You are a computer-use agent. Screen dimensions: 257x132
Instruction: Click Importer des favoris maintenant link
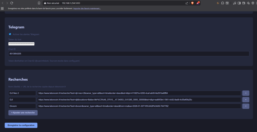(87, 8)
